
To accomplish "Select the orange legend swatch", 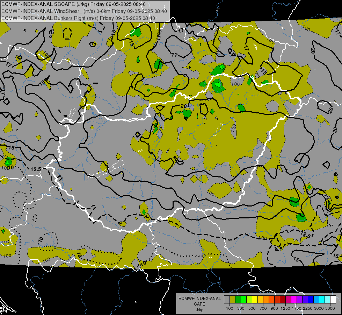I will (x=266, y=300).
